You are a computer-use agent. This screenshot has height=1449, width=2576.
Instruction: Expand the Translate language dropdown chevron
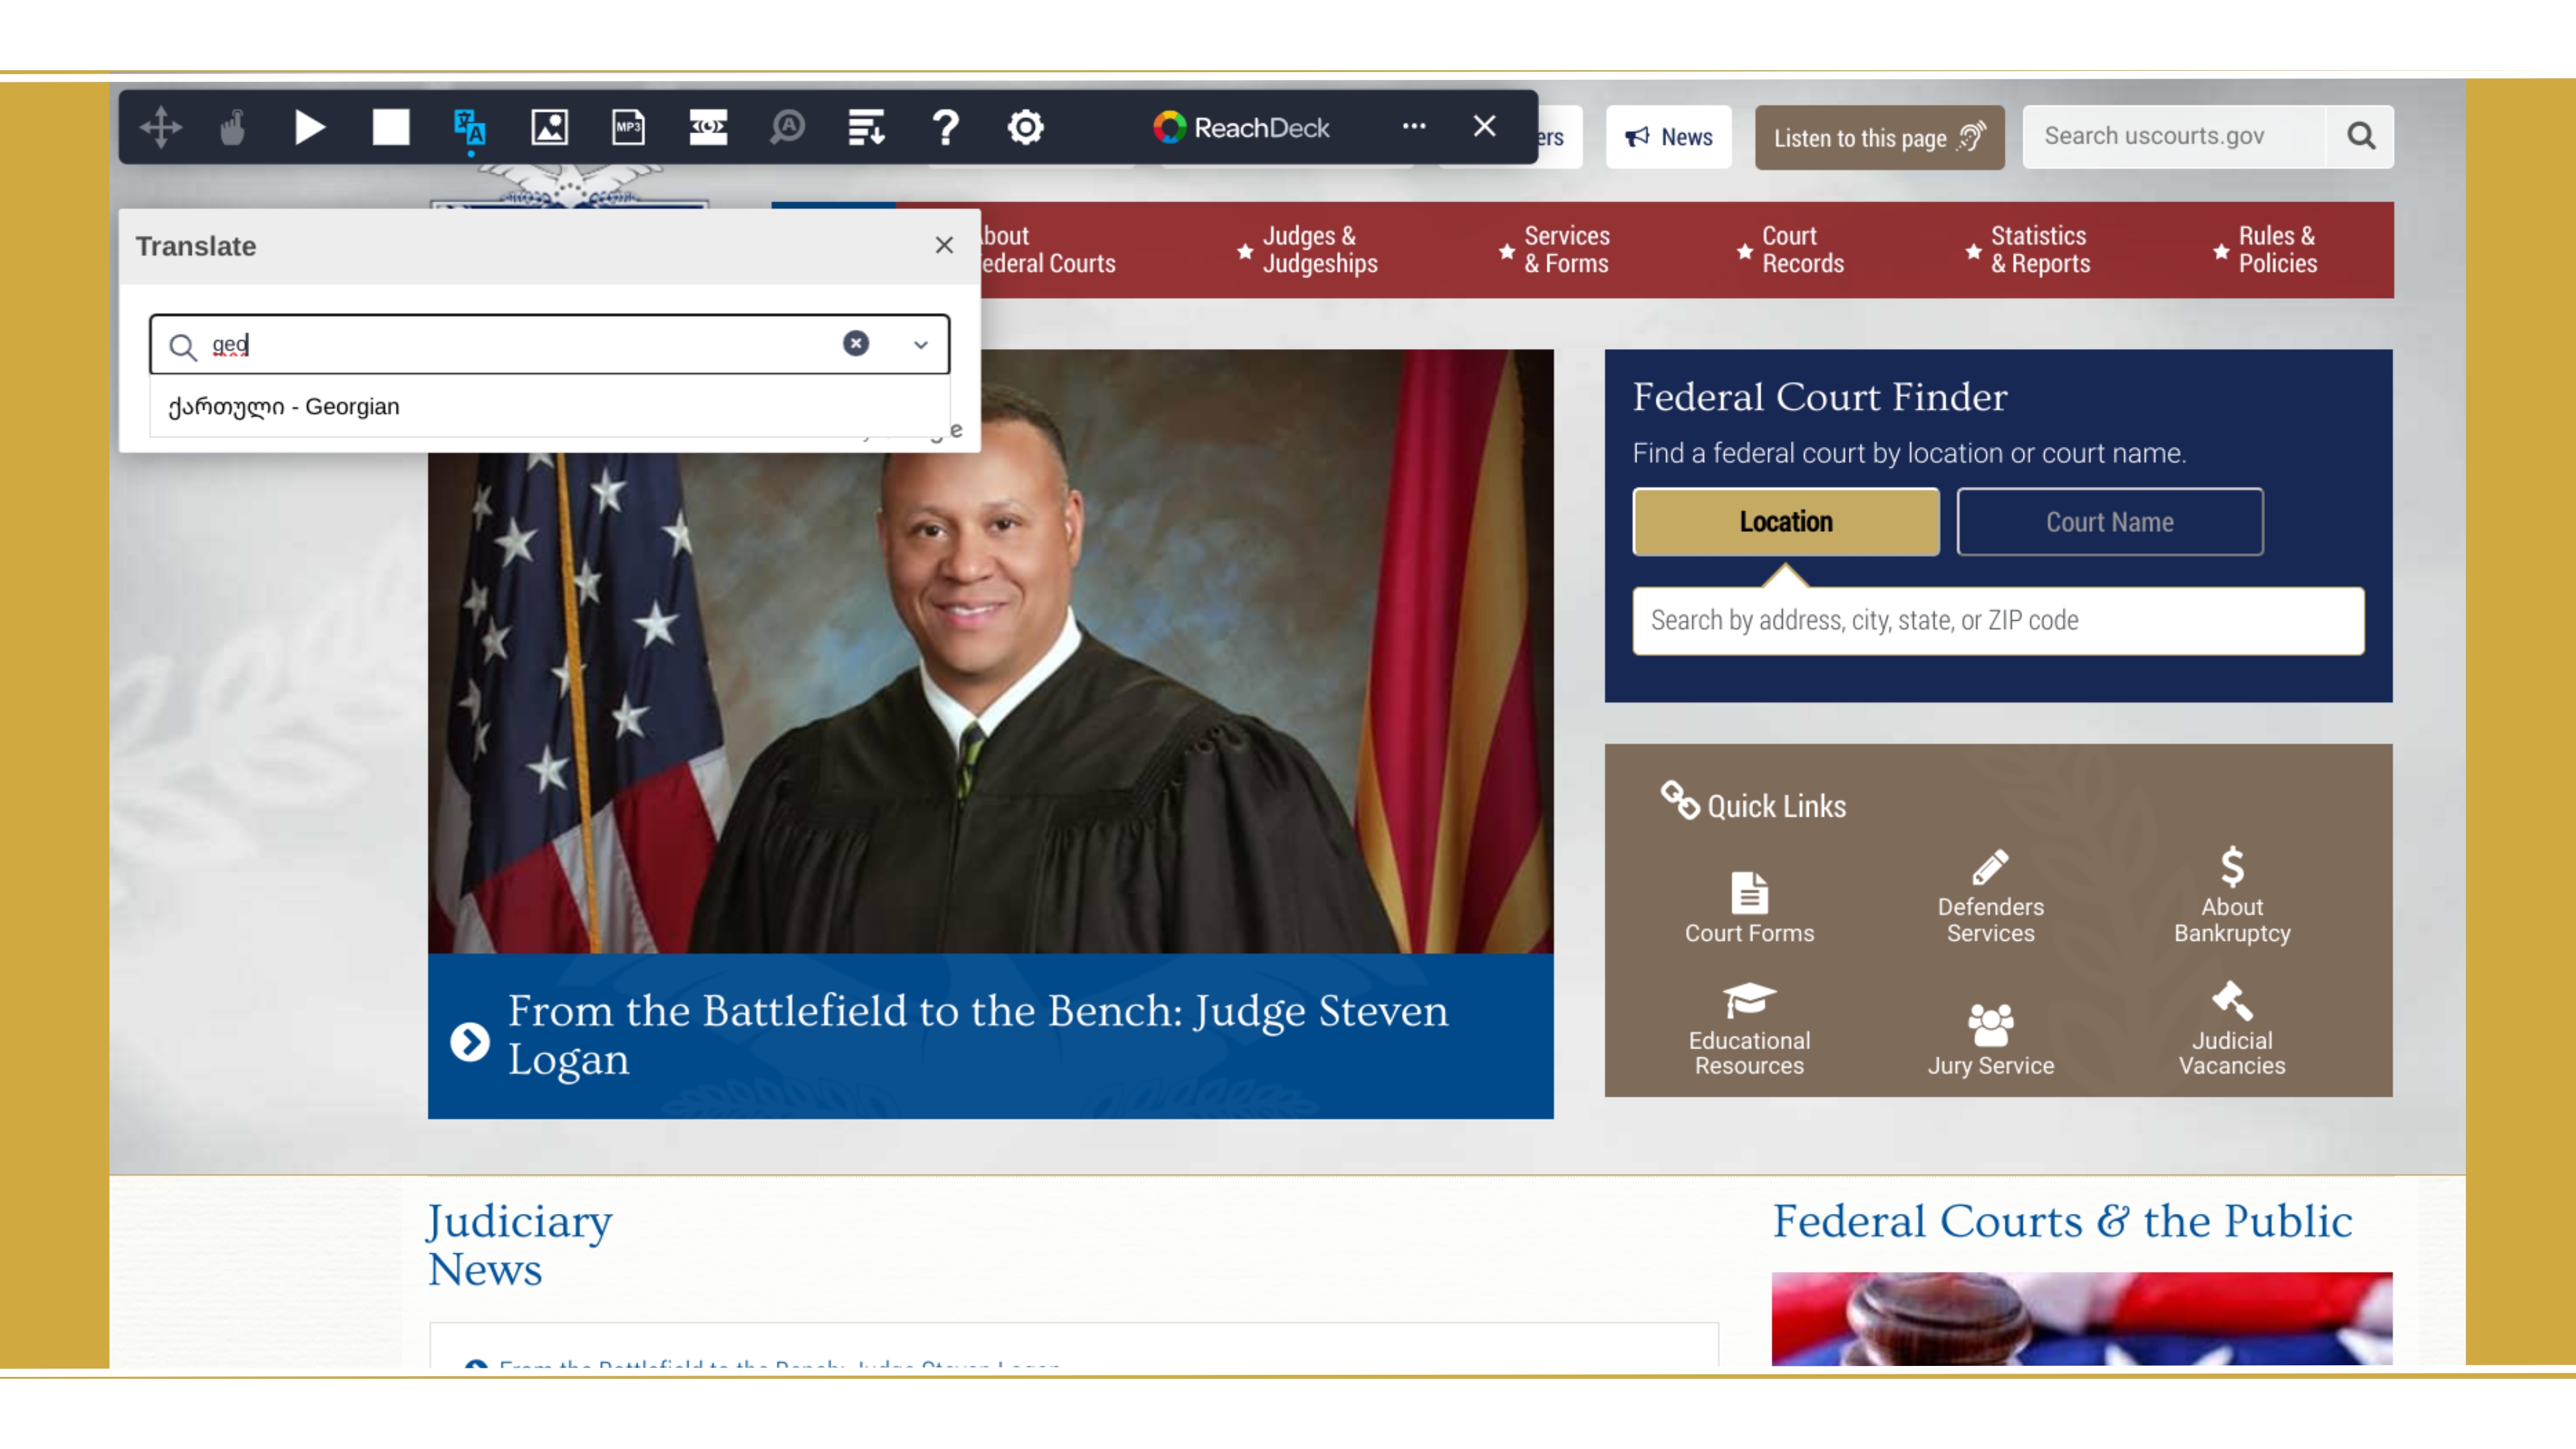(921, 345)
